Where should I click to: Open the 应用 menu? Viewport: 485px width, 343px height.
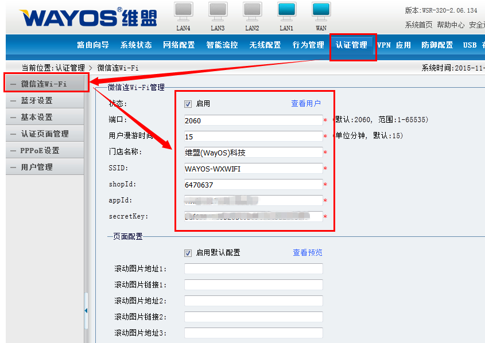403,45
